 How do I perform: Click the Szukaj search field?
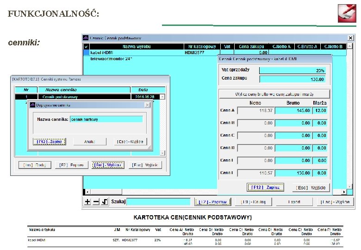pyautogui.click(x=158, y=202)
